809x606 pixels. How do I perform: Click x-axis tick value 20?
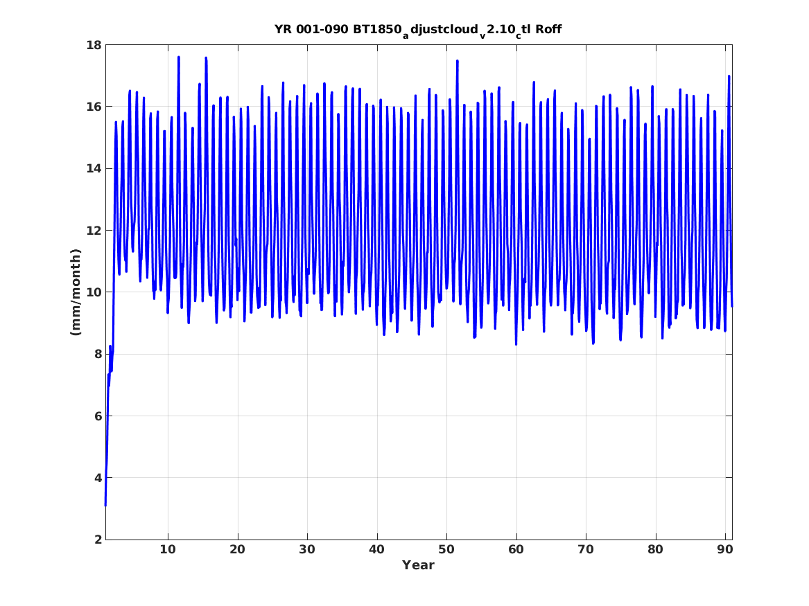point(237,550)
